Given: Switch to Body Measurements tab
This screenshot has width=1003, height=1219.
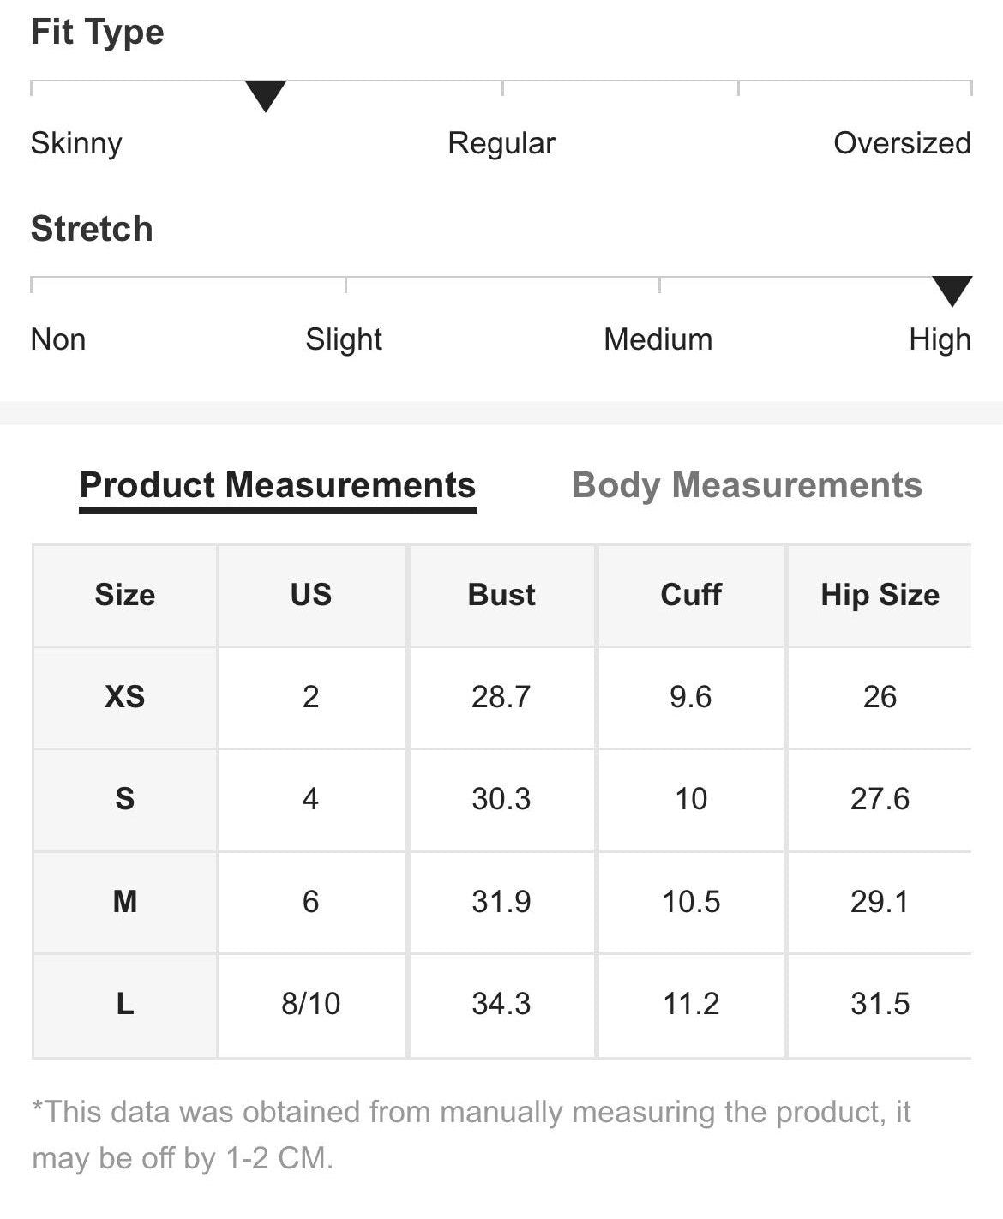Looking at the screenshot, I should tap(747, 485).
